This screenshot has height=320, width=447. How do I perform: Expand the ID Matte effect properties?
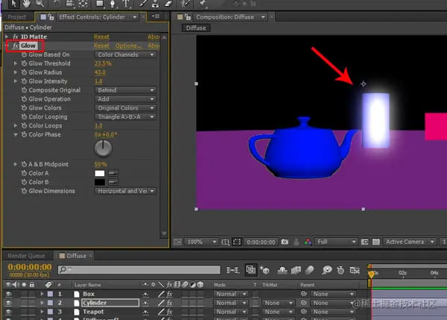click(7, 37)
